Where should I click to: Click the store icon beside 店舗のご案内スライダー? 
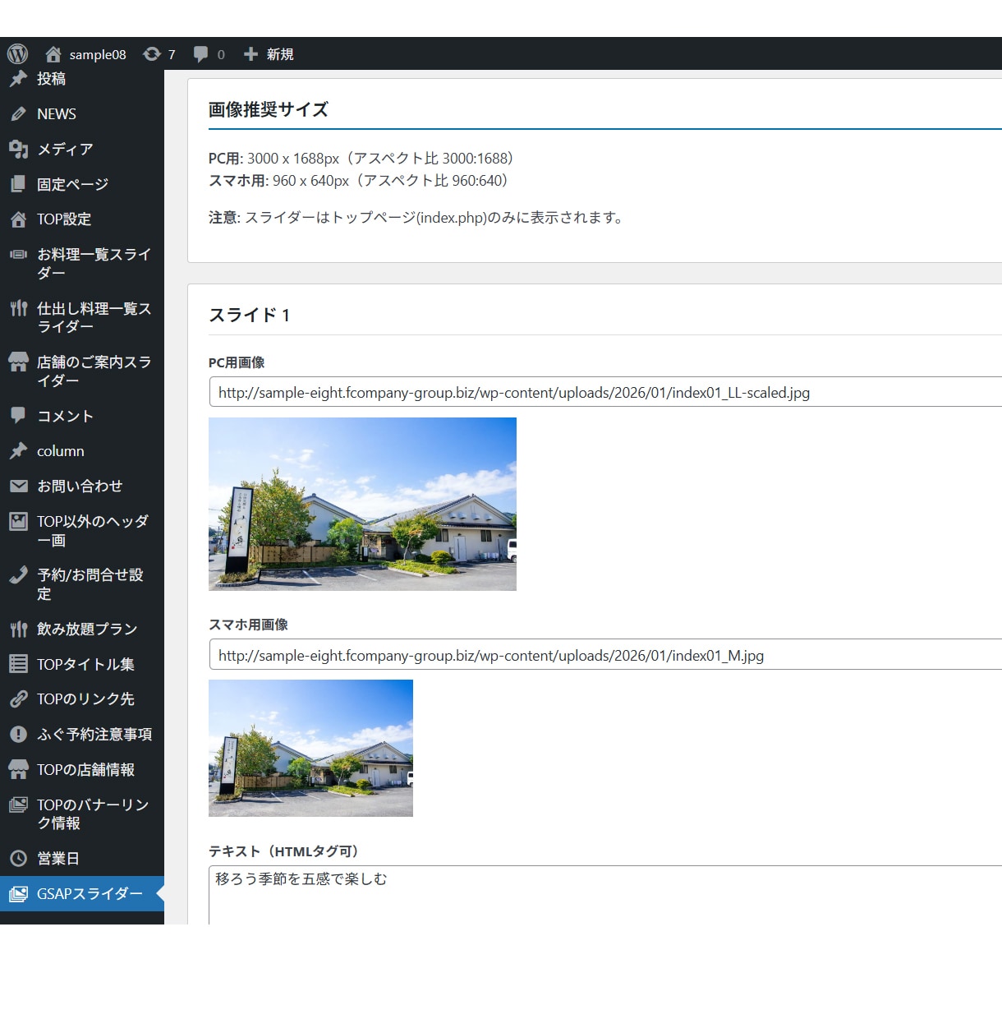[18, 362]
